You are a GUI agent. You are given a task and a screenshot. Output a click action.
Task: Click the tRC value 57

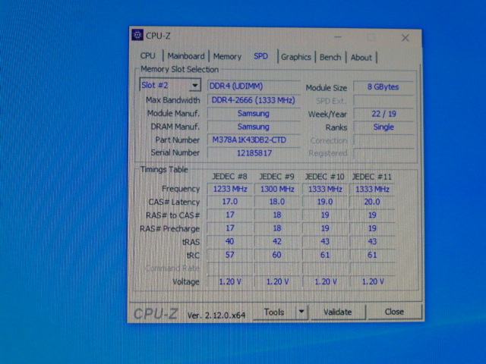point(229,255)
